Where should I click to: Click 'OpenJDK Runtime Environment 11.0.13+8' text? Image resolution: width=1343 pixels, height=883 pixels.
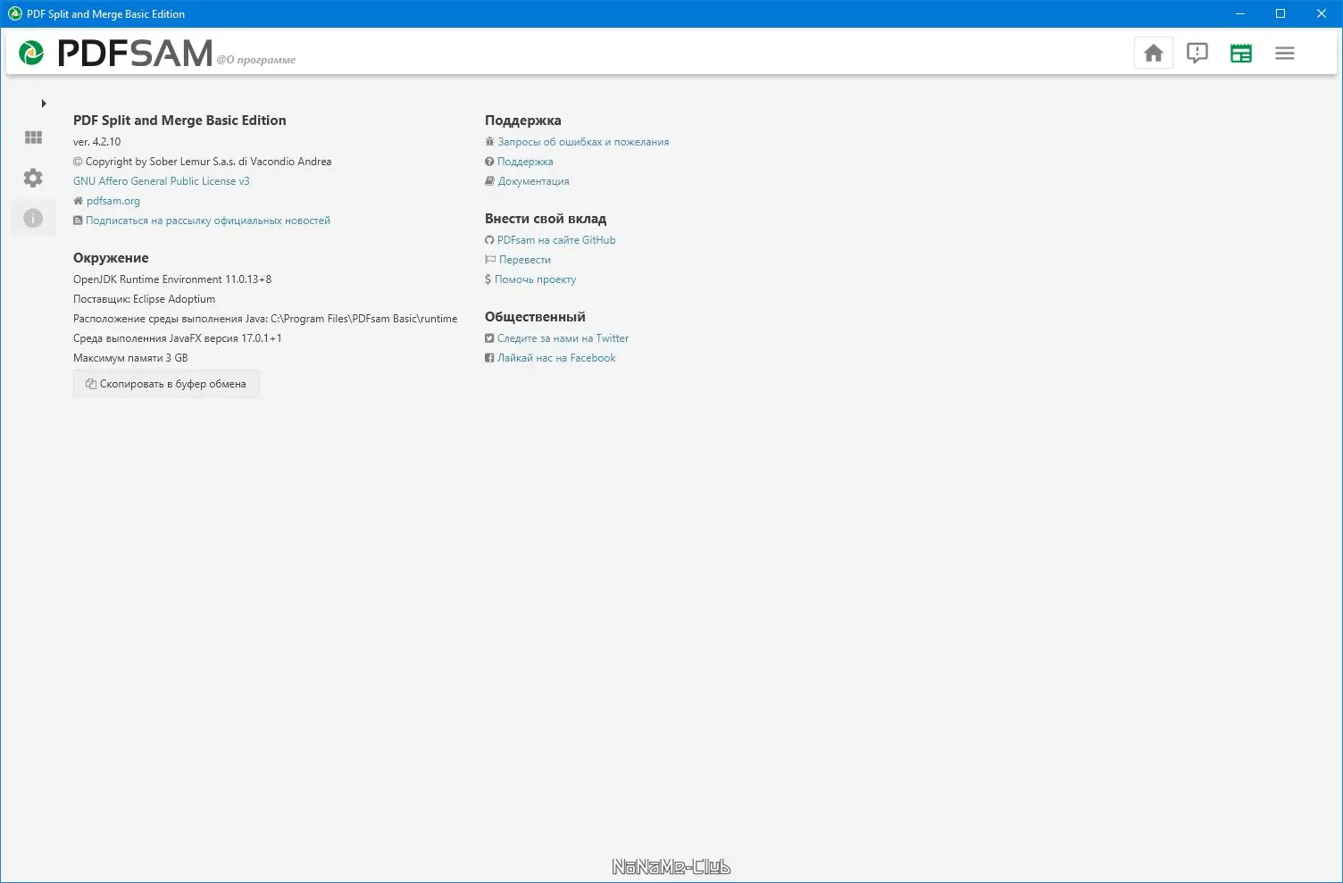coord(172,279)
